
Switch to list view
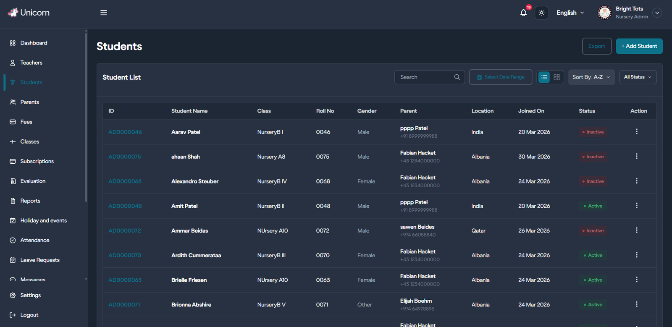click(544, 77)
